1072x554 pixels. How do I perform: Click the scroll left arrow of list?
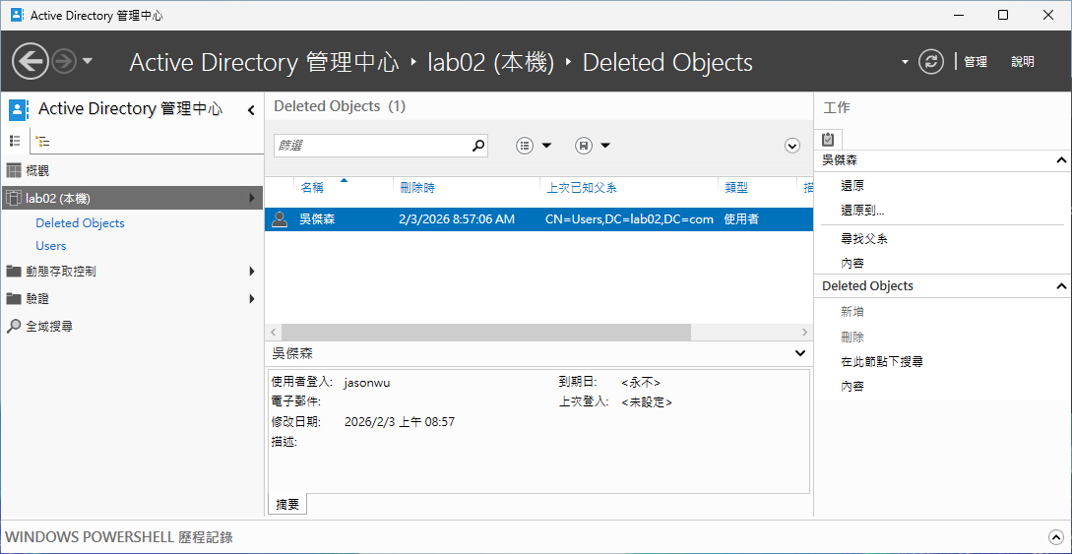point(273,332)
